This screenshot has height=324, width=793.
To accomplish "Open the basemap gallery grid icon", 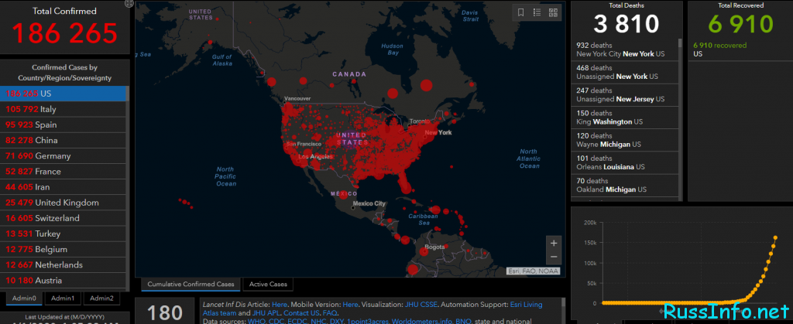I will (553, 12).
